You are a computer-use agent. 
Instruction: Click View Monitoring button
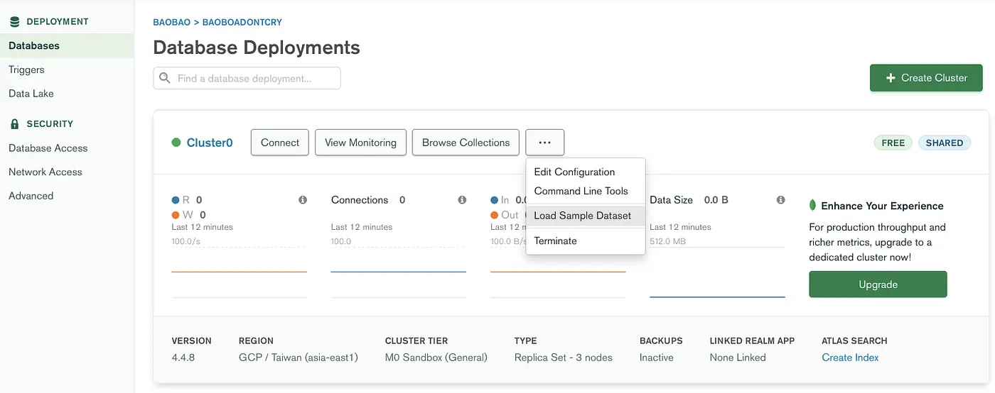pos(360,143)
